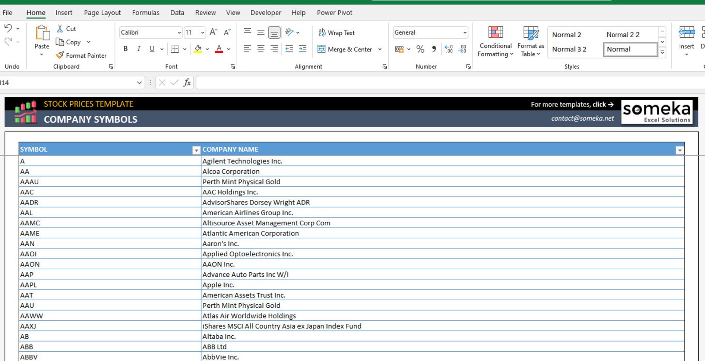Align text left

click(x=247, y=49)
